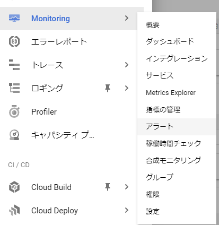Click the トレース icon
The height and width of the screenshot is (225, 219).
pos(14,65)
